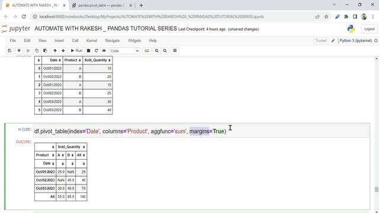379x213 pixels.
Task: Move selected cell down arrow
Action: point(63,51)
